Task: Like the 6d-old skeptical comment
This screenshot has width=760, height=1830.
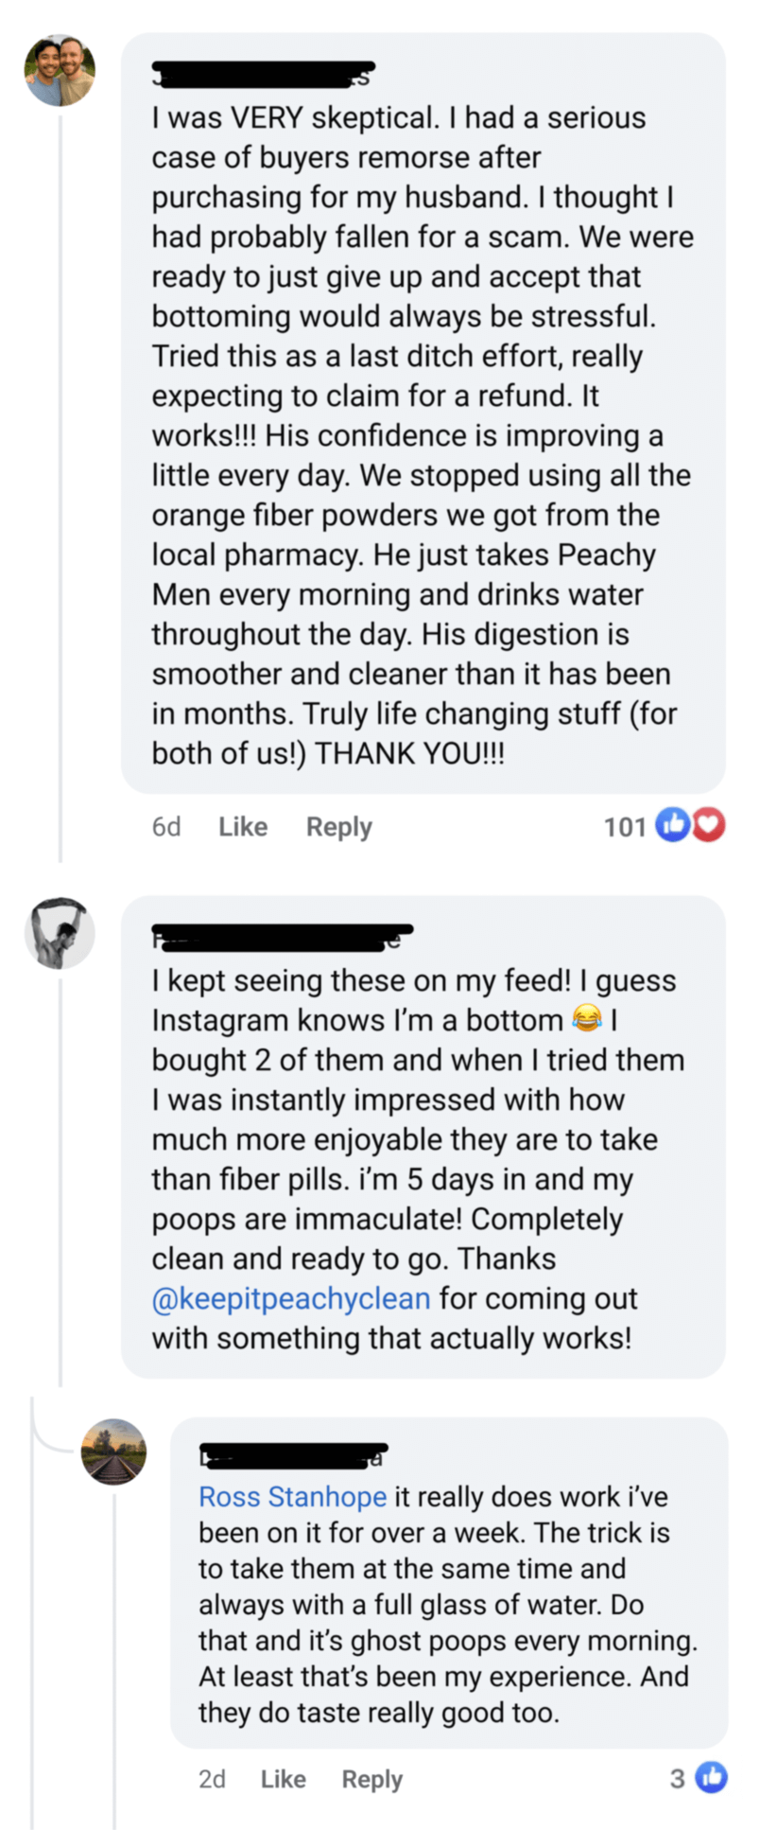Action: [x=243, y=827]
